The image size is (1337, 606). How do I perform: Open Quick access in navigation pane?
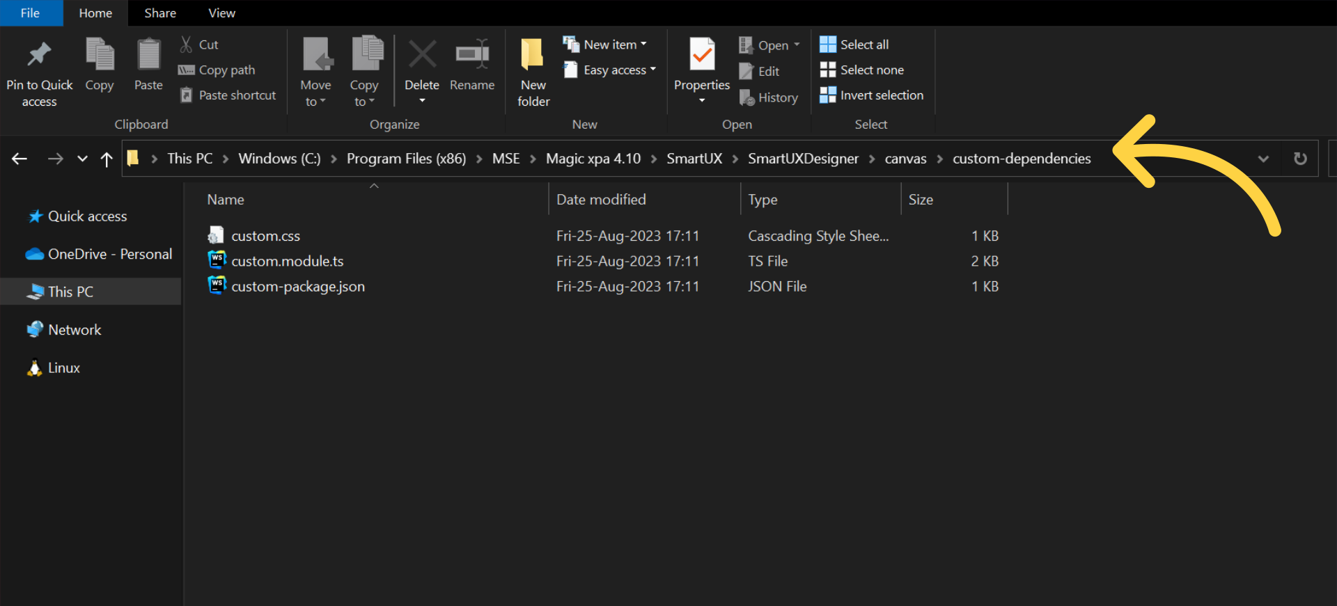tap(87, 216)
